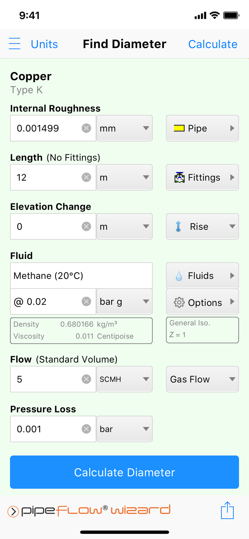
Task: Tap the share icon at bottom right
Action: coord(227,510)
